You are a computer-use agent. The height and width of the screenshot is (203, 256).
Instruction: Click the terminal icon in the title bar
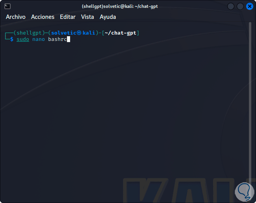[x=7, y=6]
